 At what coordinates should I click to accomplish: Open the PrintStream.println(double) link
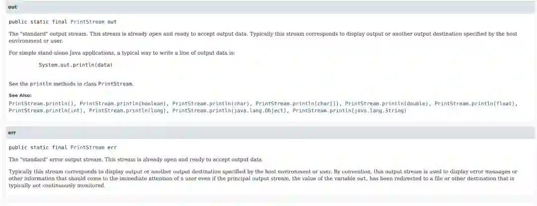pos(387,103)
